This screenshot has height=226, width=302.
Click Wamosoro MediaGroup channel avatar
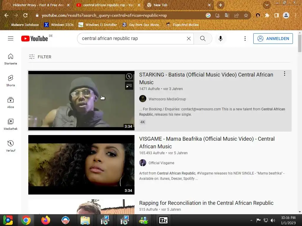pos(143,99)
